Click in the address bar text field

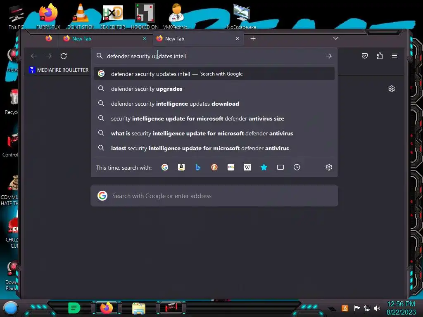[x=214, y=56]
